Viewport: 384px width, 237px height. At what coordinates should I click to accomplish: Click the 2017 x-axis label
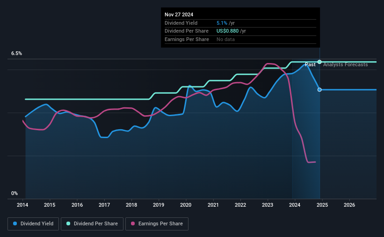click(x=104, y=205)
